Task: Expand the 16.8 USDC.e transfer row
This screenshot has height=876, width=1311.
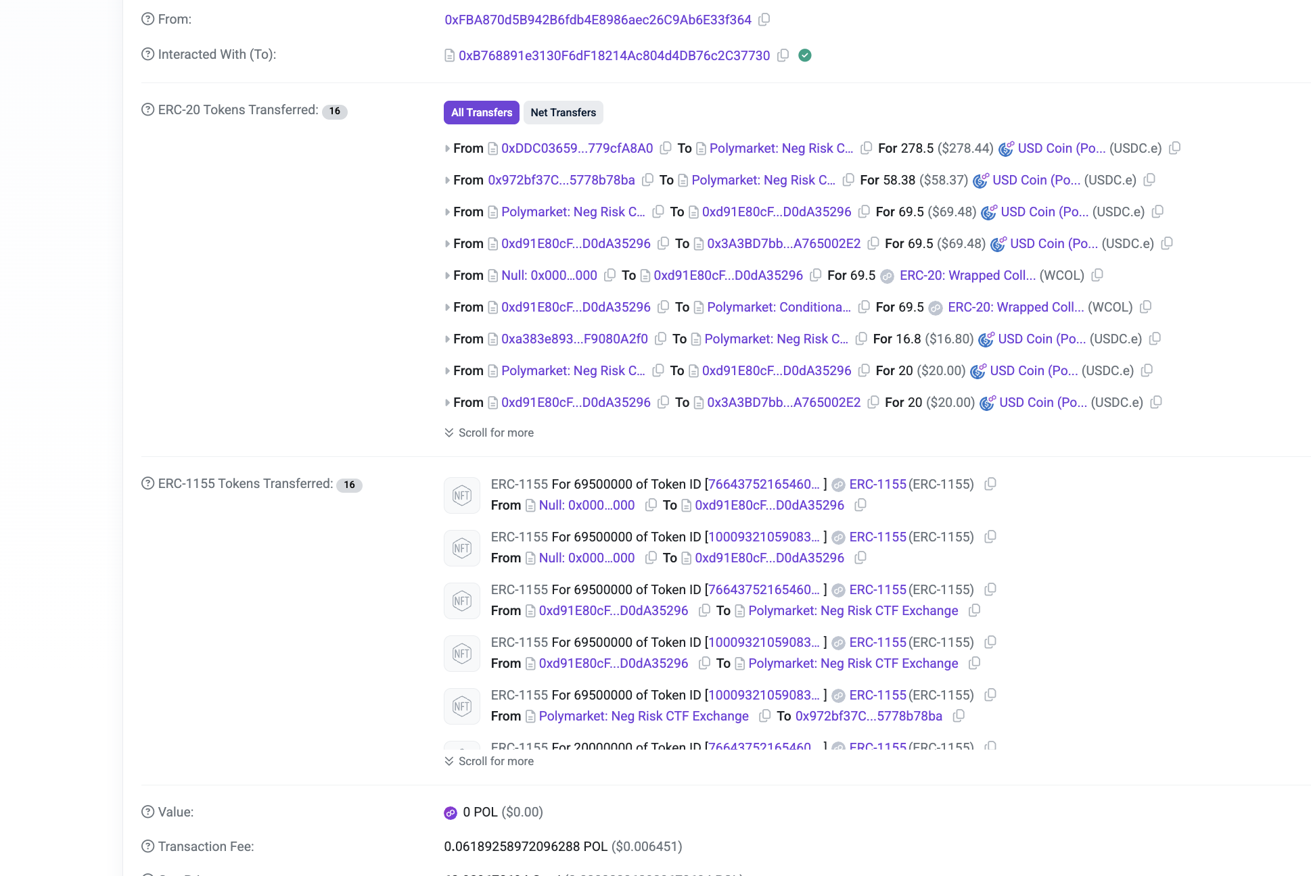Action: tap(447, 339)
